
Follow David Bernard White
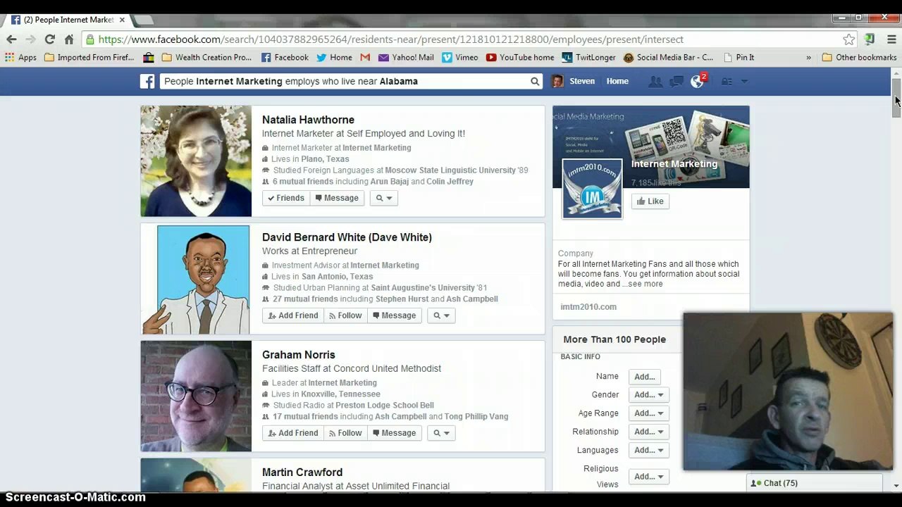(x=345, y=316)
